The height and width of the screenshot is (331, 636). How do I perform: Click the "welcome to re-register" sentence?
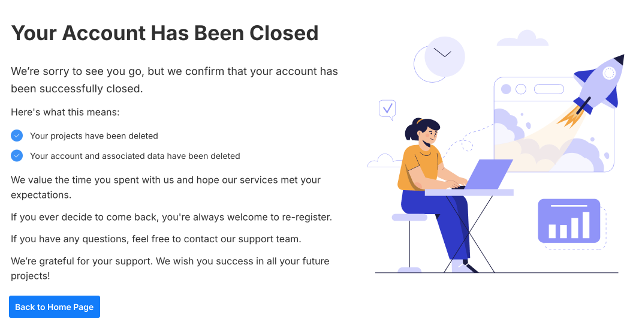(171, 216)
